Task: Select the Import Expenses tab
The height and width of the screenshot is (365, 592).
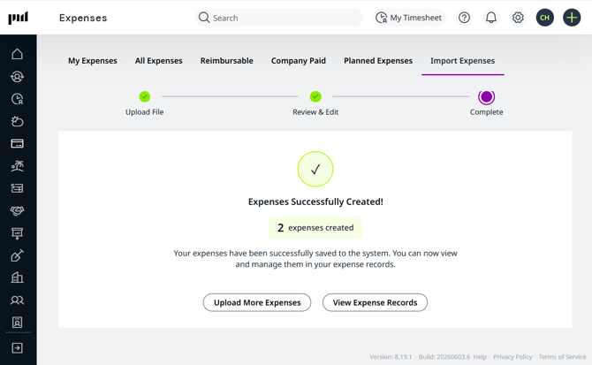Action: point(462,61)
